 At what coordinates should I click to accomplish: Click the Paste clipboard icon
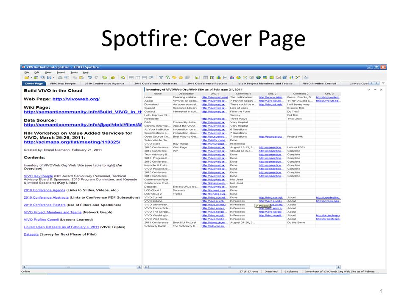click(x=81, y=78)
